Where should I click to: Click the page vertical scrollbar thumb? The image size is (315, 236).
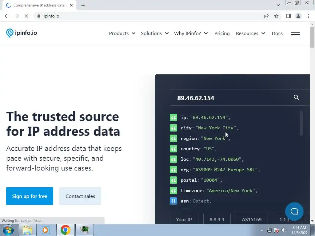click(312, 37)
